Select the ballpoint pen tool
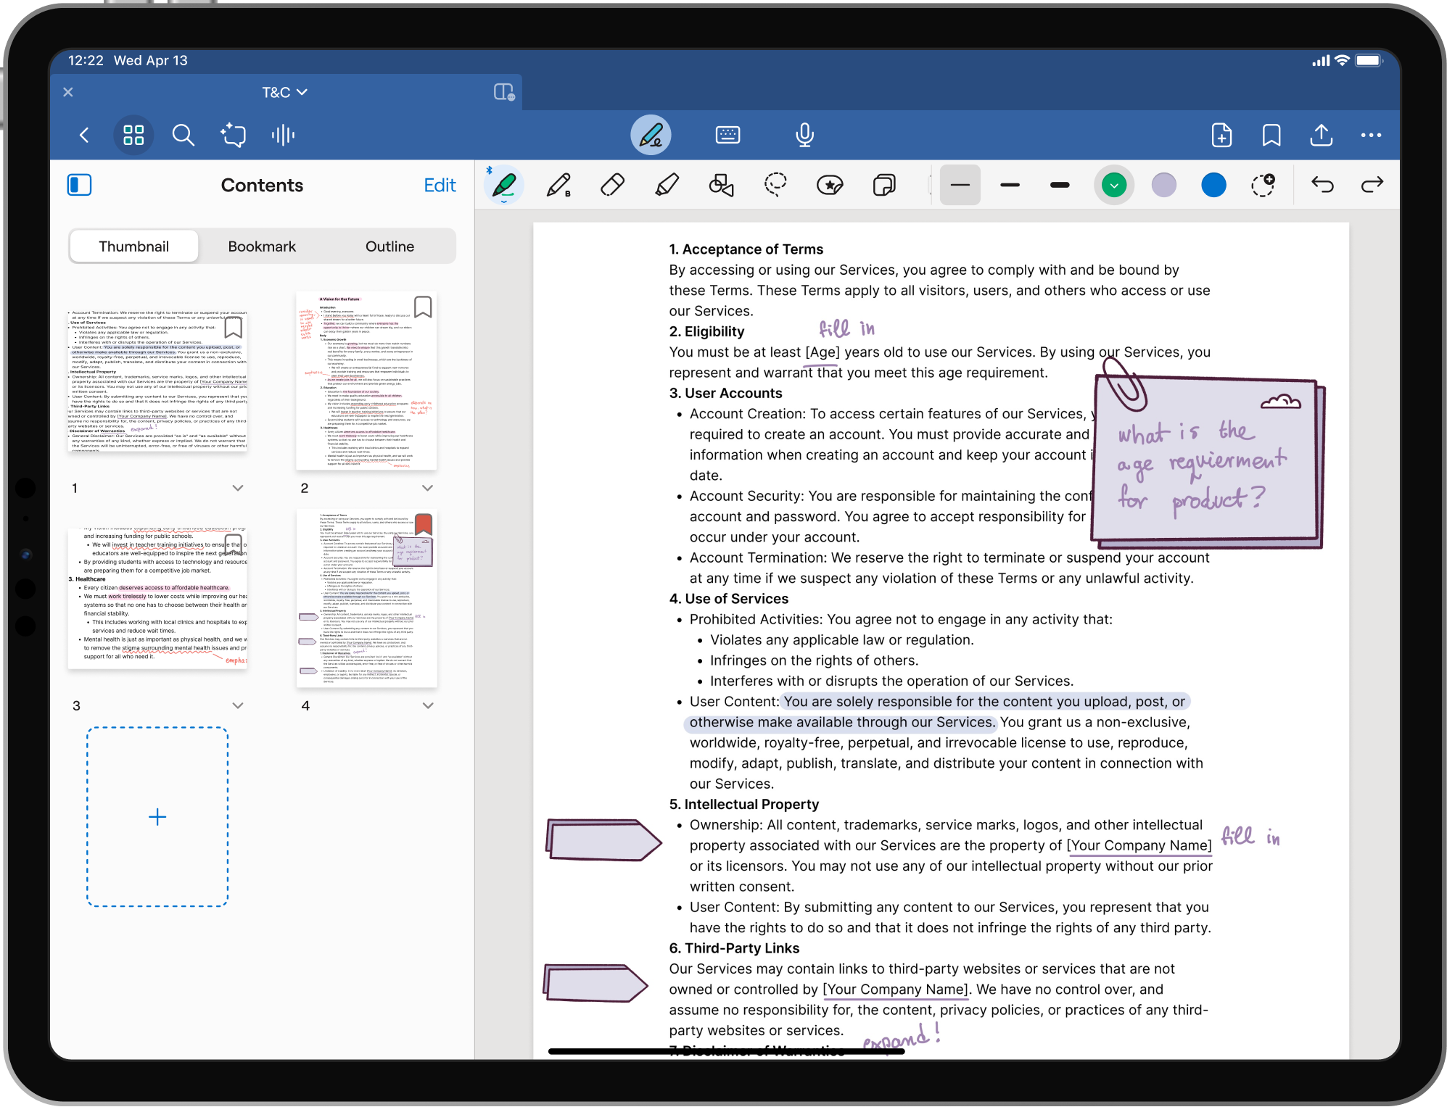The image size is (1447, 1107). [x=560, y=185]
